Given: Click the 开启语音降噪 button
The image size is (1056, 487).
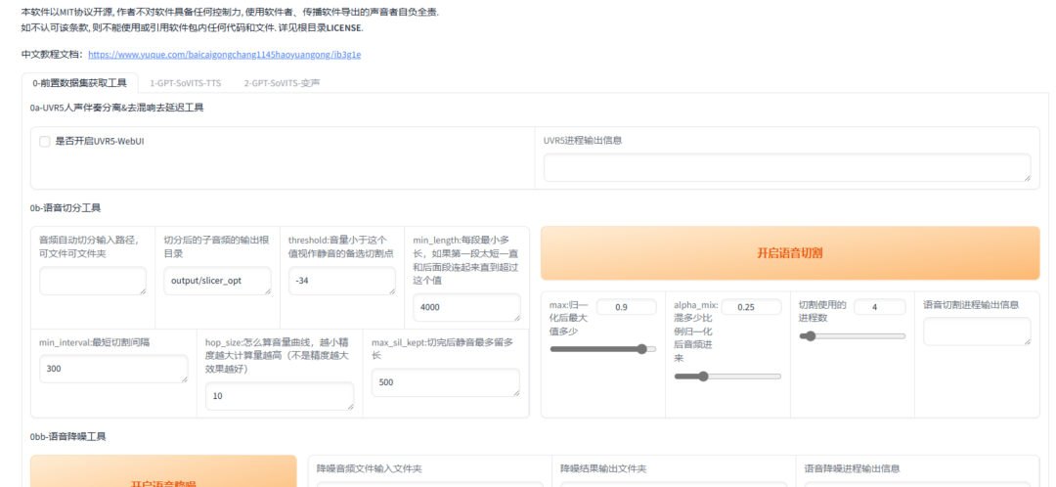Looking at the screenshot, I should coord(163,471).
